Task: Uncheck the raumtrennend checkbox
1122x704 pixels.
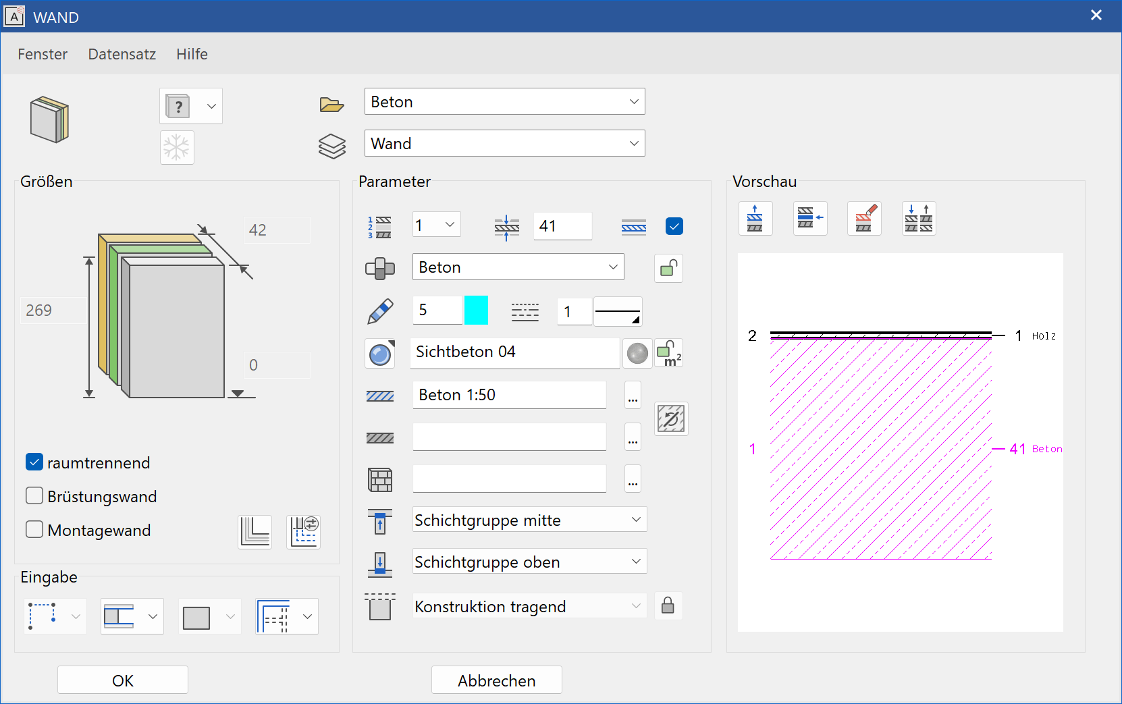Action: tap(34, 462)
